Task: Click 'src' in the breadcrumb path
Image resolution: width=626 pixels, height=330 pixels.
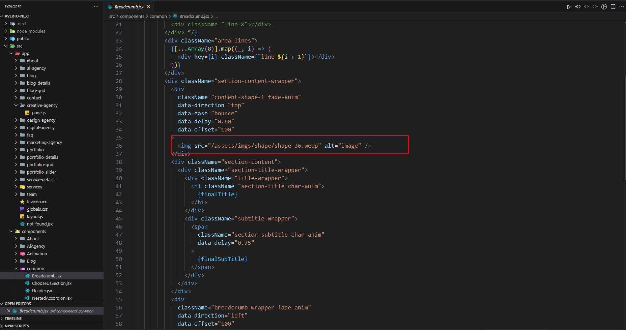Action: (x=112, y=16)
